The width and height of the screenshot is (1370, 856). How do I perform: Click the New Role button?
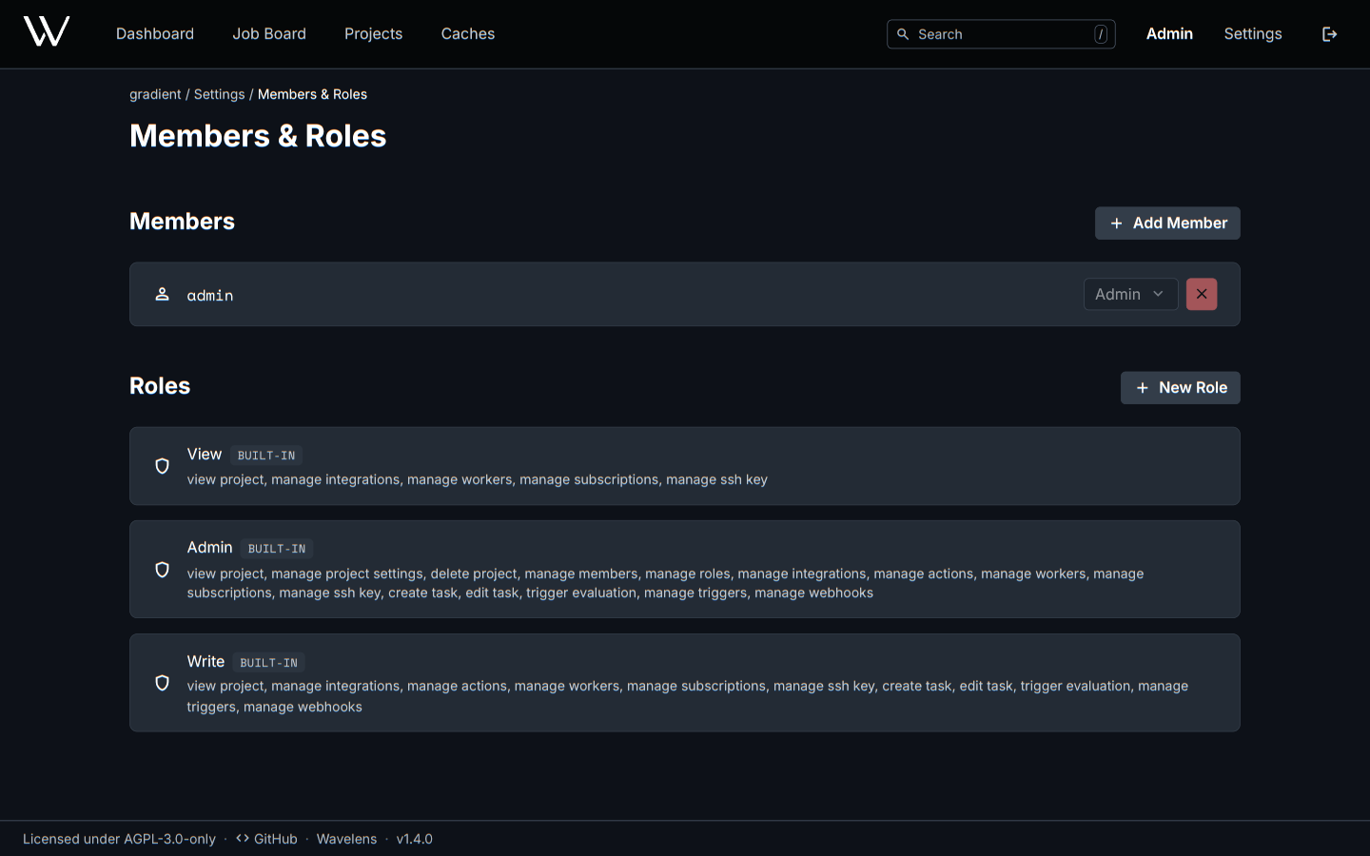coord(1181,388)
